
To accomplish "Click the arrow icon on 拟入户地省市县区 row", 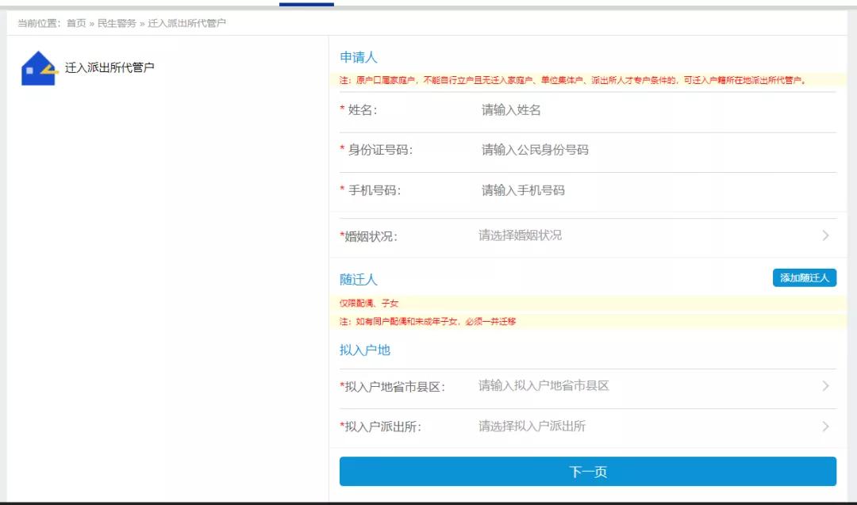I will 825,388.
